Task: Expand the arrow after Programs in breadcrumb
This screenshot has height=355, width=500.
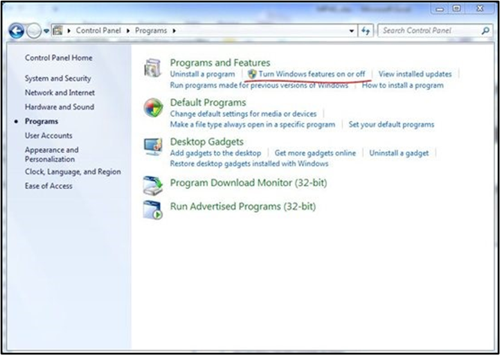Action: click(175, 31)
